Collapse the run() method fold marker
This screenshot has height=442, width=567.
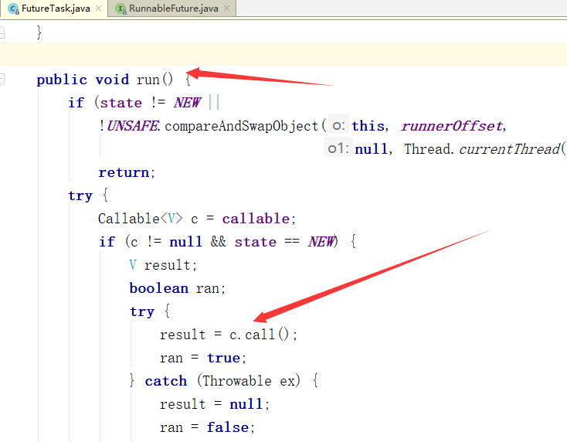(x=2, y=80)
